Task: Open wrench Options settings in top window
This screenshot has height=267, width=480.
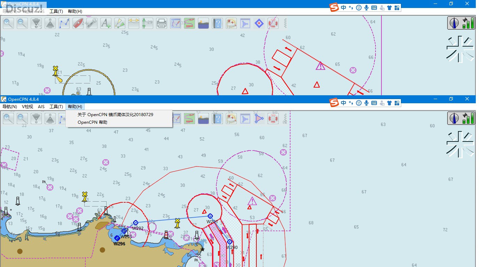Action: coord(92,23)
